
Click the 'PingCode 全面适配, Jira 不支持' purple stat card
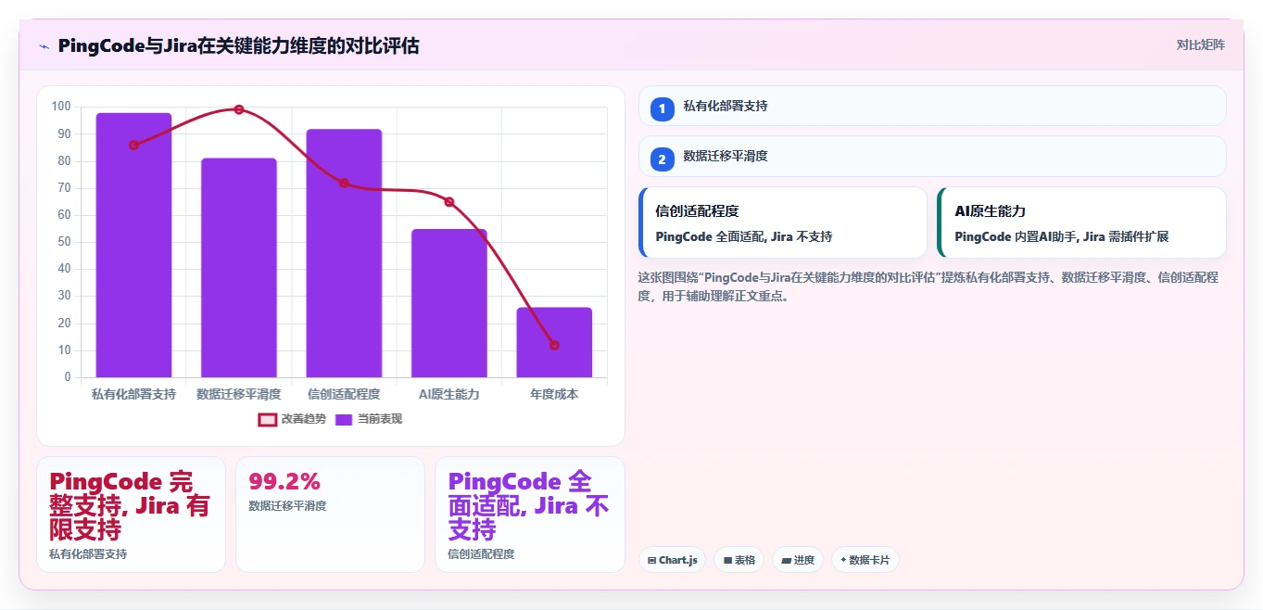tap(529, 515)
